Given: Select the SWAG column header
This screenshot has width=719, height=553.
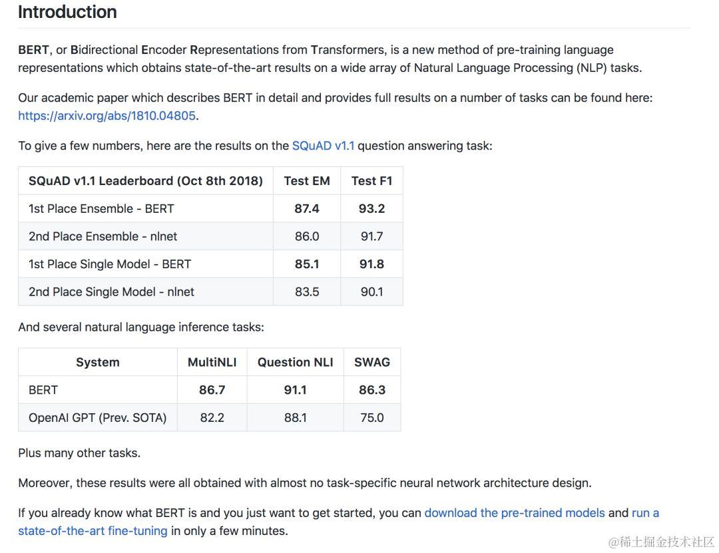Looking at the screenshot, I should coord(372,362).
